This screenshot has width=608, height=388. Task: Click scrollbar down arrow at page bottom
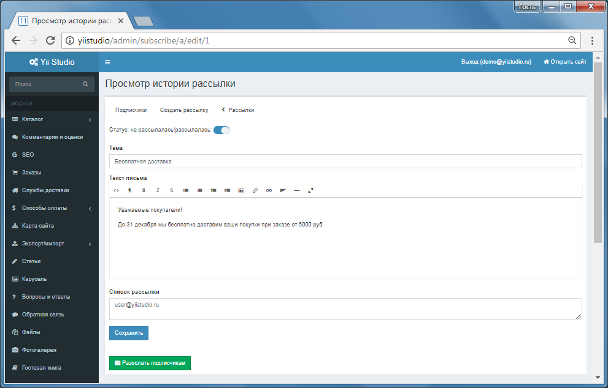598,378
